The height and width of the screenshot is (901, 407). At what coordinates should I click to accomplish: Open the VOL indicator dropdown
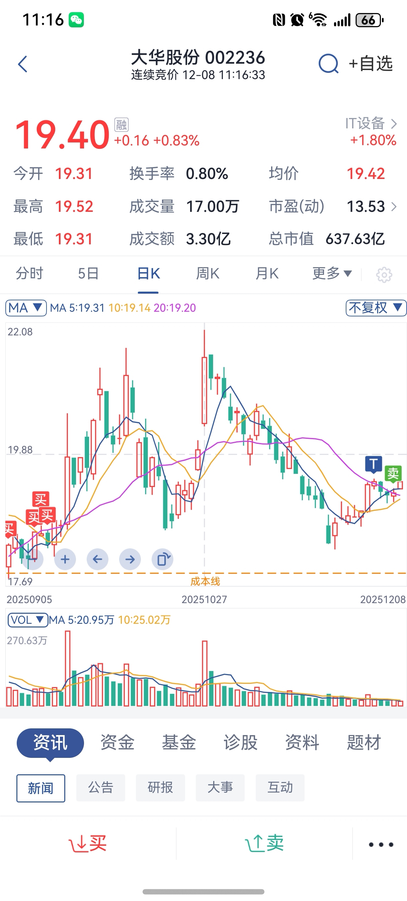pos(27,620)
